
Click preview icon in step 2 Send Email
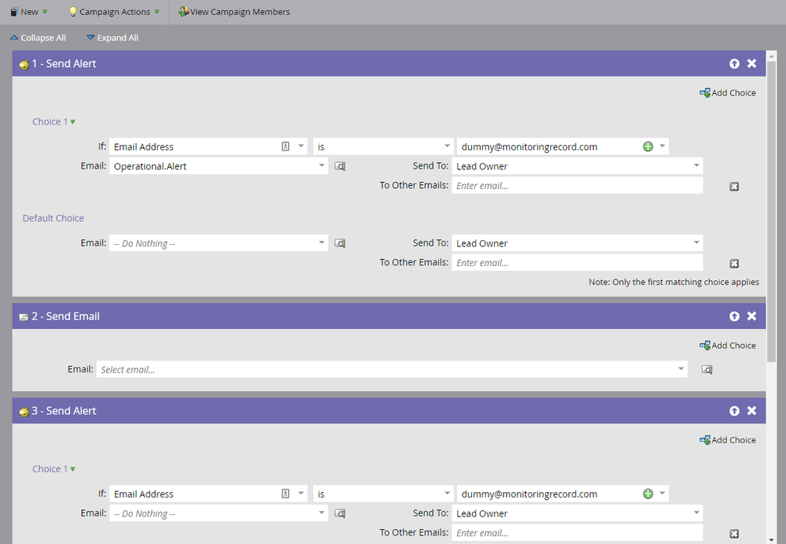707,369
